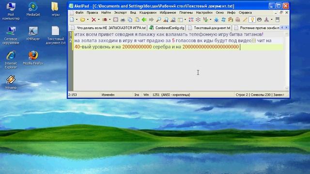
Task: Click the magnifying glass Find icon
Action: coord(158,19)
